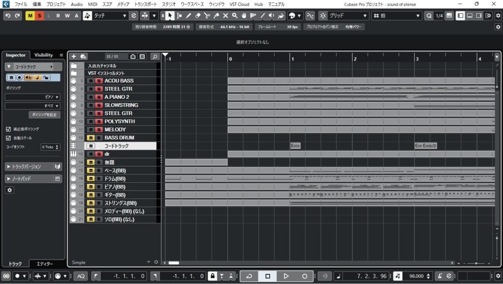Unmute the BASS DRUM track
Screen dimensions: 503x284
pos(91,138)
